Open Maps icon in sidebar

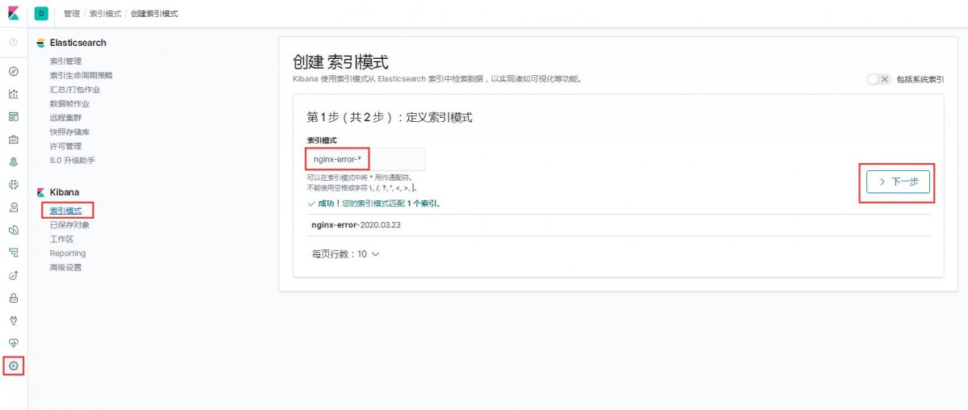[13, 161]
